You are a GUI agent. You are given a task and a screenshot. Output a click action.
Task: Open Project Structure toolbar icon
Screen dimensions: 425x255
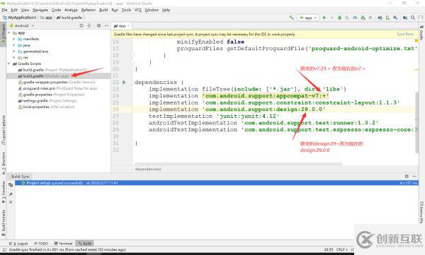[405, 18]
